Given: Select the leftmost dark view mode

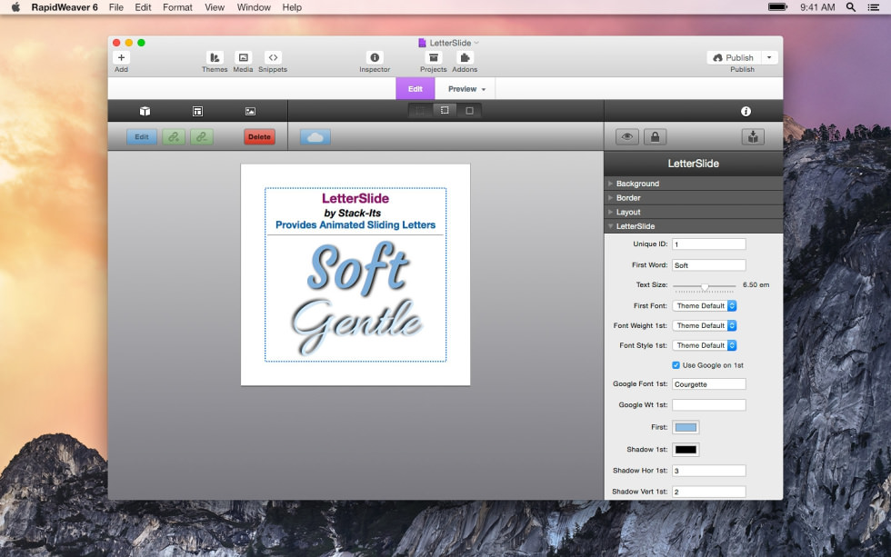Looking at the screenshot, I should click(x=420, y=110).
